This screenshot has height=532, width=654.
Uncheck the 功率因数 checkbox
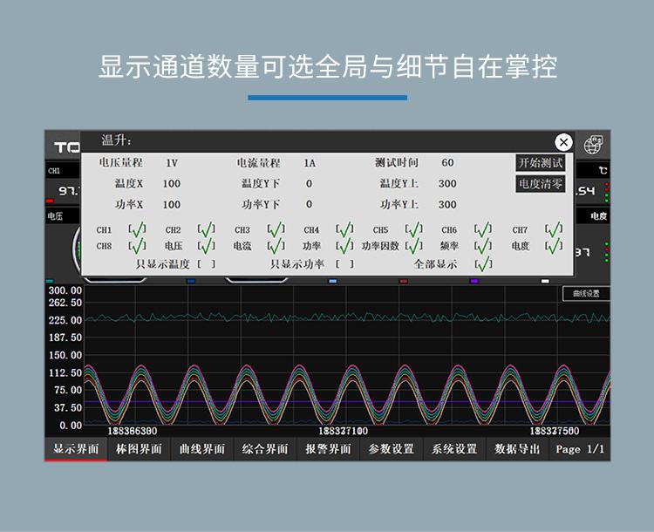pyautogui.click(x=413, y=247)
